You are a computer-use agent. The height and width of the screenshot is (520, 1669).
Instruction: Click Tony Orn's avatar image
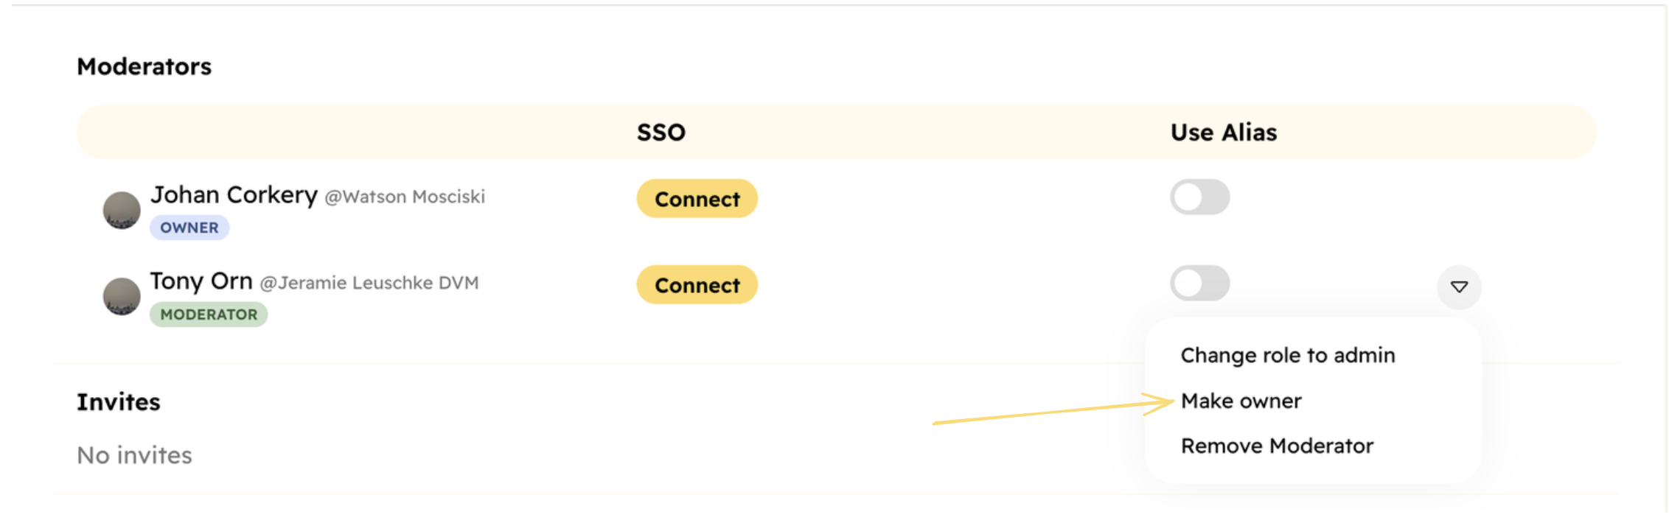(122, 296)
